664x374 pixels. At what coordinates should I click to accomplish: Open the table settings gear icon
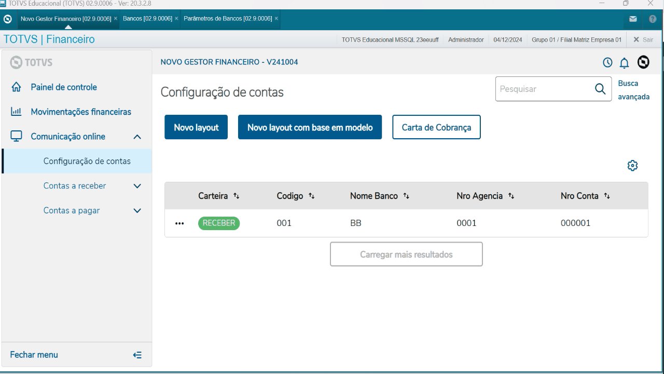632,166
